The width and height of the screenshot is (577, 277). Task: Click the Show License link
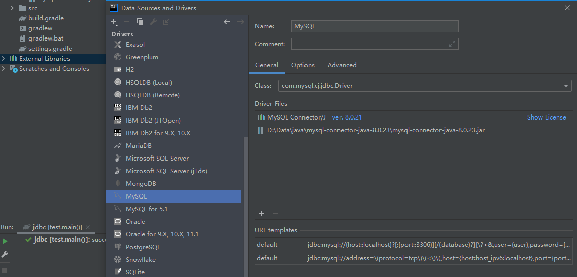click(547, 117)
